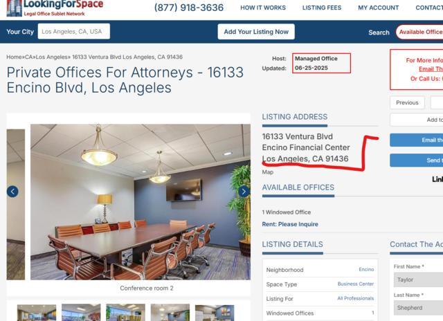Advance to next photo with right arrow

point(244,192)
